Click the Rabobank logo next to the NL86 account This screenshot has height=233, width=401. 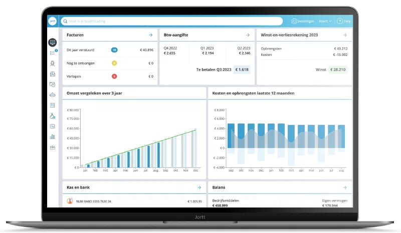click(70, 201)
